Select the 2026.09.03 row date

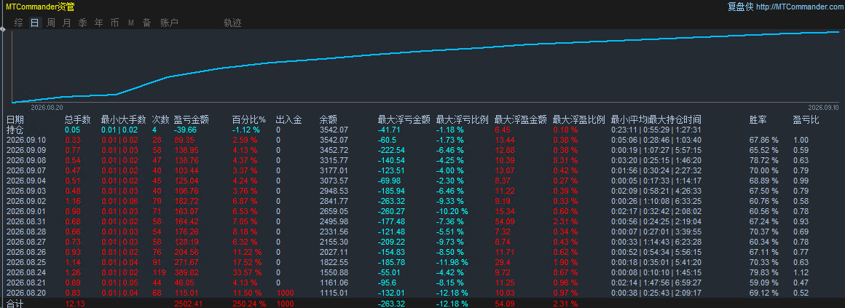click(x=25, y=191)
